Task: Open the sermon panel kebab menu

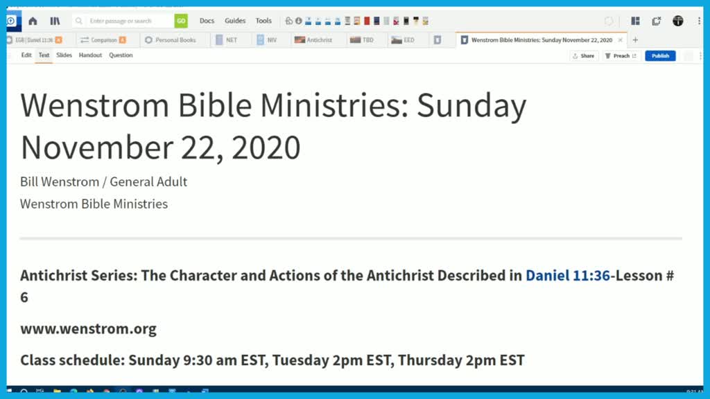Action: click(700, 55)
